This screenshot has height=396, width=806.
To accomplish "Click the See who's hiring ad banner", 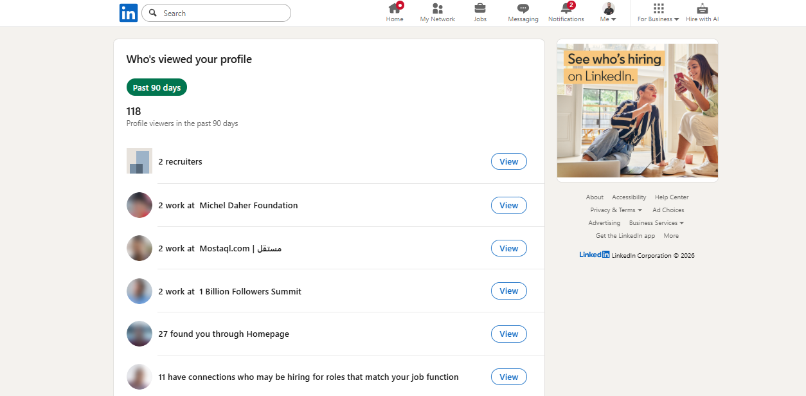I will (637, 109).
